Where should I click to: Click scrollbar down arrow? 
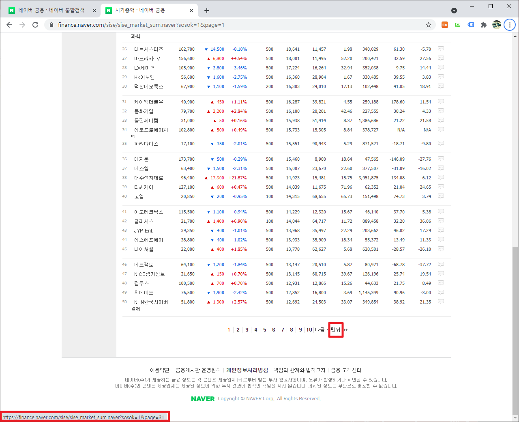[515, 418]
